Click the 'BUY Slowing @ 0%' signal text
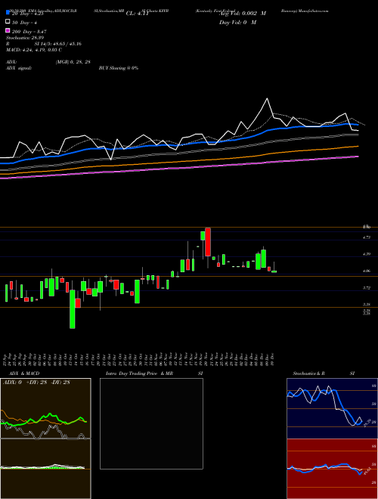The width and height of the screenshot is (378, 499). 119,68
